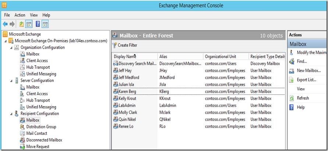
Task: Select the Karen Berg mailbox row
Action: pyautogui.click(x=127, y=91)
